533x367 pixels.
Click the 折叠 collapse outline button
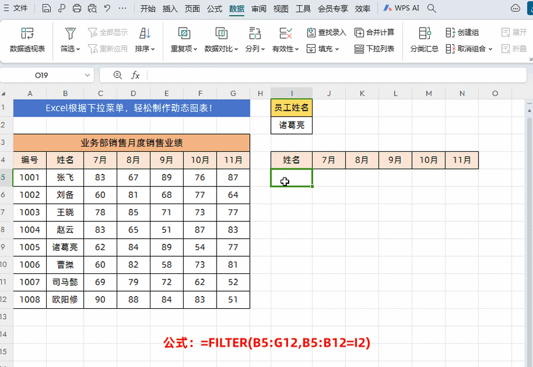click(513, 48)
